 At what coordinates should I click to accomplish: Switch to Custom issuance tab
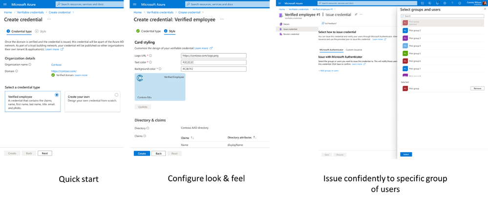coord(354,50)
